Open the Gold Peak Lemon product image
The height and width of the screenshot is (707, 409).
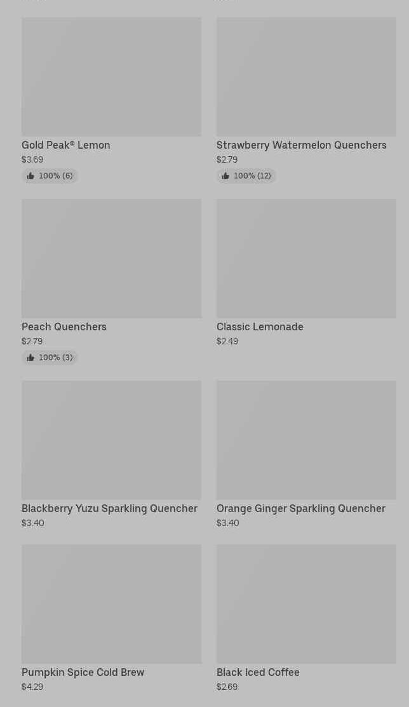(x=111, y=77)
